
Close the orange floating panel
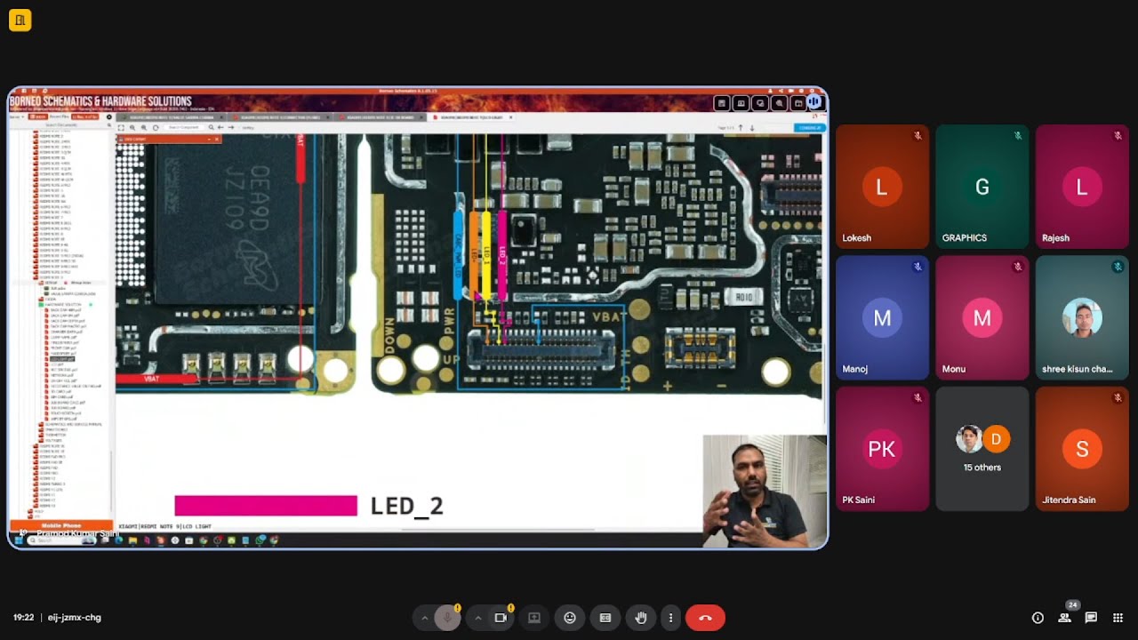216,139
